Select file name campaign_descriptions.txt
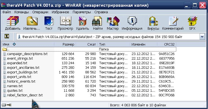 27,54
